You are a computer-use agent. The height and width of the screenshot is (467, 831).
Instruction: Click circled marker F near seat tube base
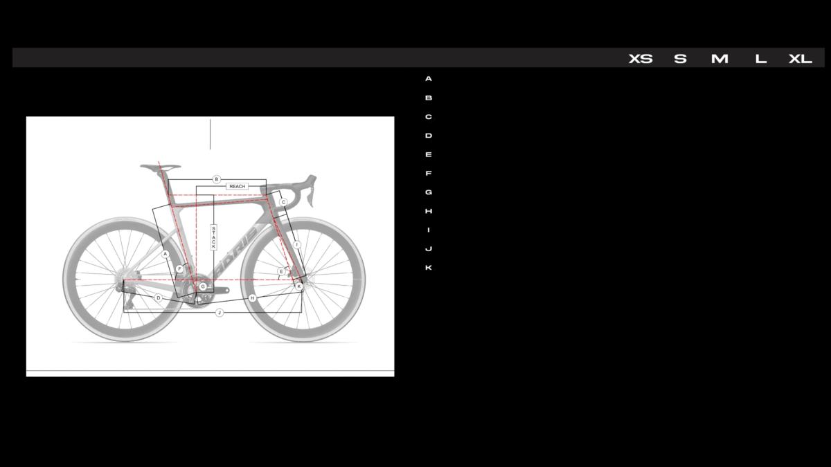click(x=179, y=268)
